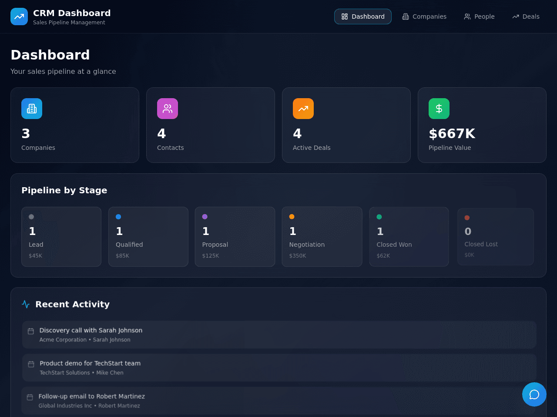The image size is (557, 417).
Task: Click the $62K Closed Won value
Action: tap(383, 256)
